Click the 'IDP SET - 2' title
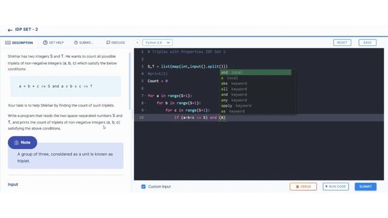The image size is (388, 218). click(27, 30)
